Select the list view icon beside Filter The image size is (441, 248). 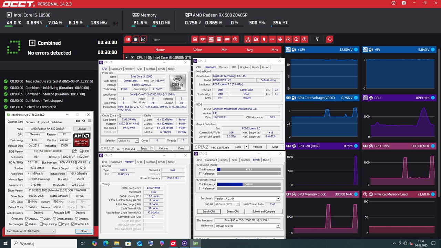pos(128,39)
